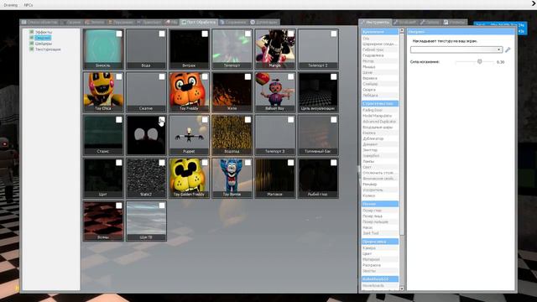Viewport: 537px width, 302px height.
Task: Select the Toy Bonnie overlay thumbnail
Action: click(232, 178)
